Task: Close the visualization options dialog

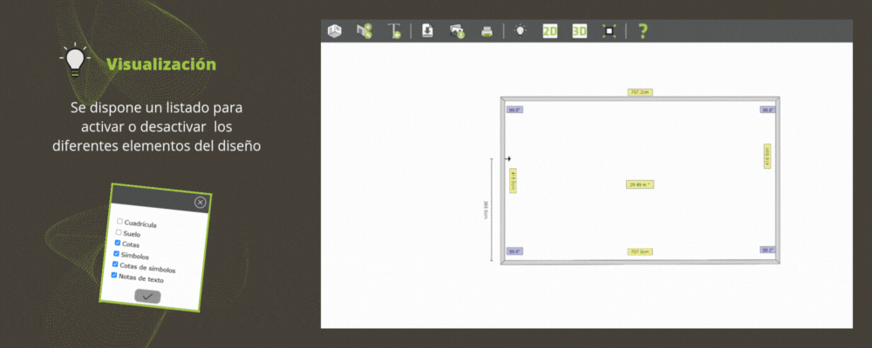Action: [201, 202]
